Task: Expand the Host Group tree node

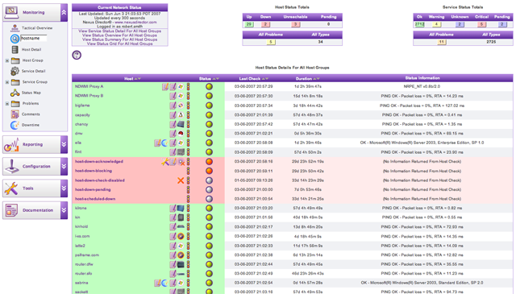Action: point(7,60)
